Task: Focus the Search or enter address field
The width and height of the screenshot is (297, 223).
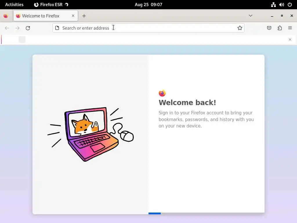Action: 148,28
